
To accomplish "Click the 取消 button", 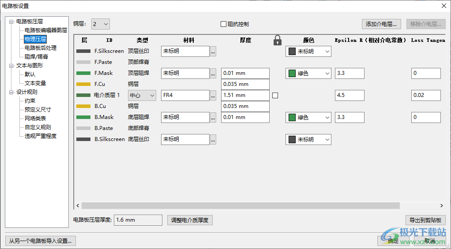I will point(430,241).
